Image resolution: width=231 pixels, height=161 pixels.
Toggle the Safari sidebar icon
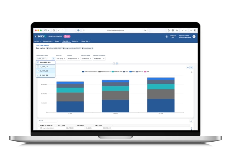click(45, 30)
